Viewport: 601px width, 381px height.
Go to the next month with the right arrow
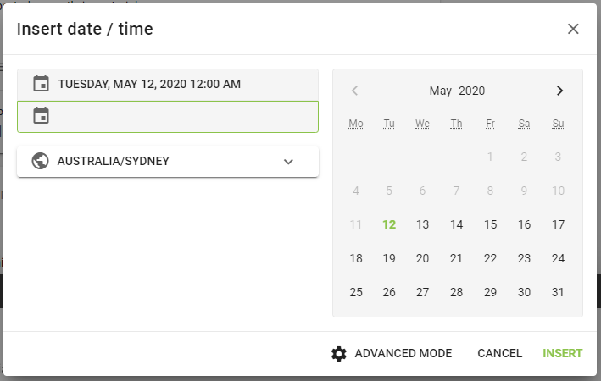[x=559, y=91]
